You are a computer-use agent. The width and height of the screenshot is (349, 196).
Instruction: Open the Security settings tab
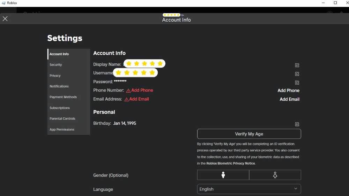68,65
